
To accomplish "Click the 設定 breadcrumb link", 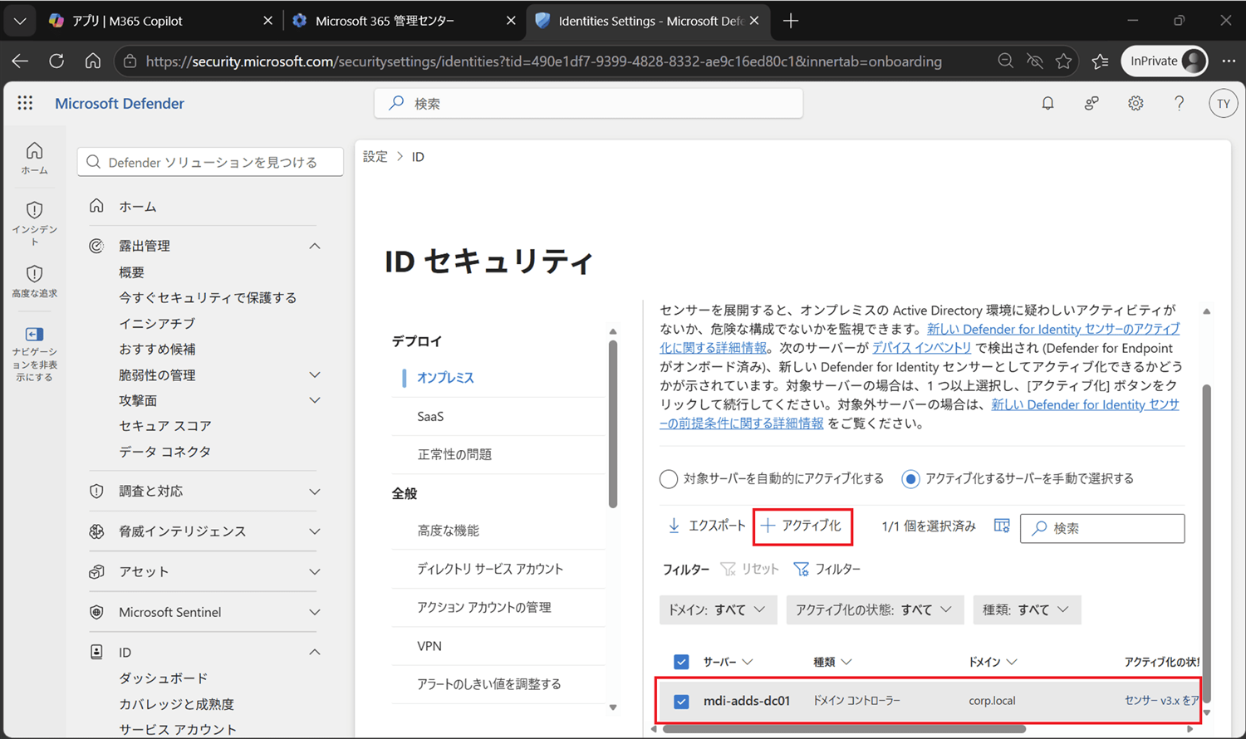I will tap(375, 156).
